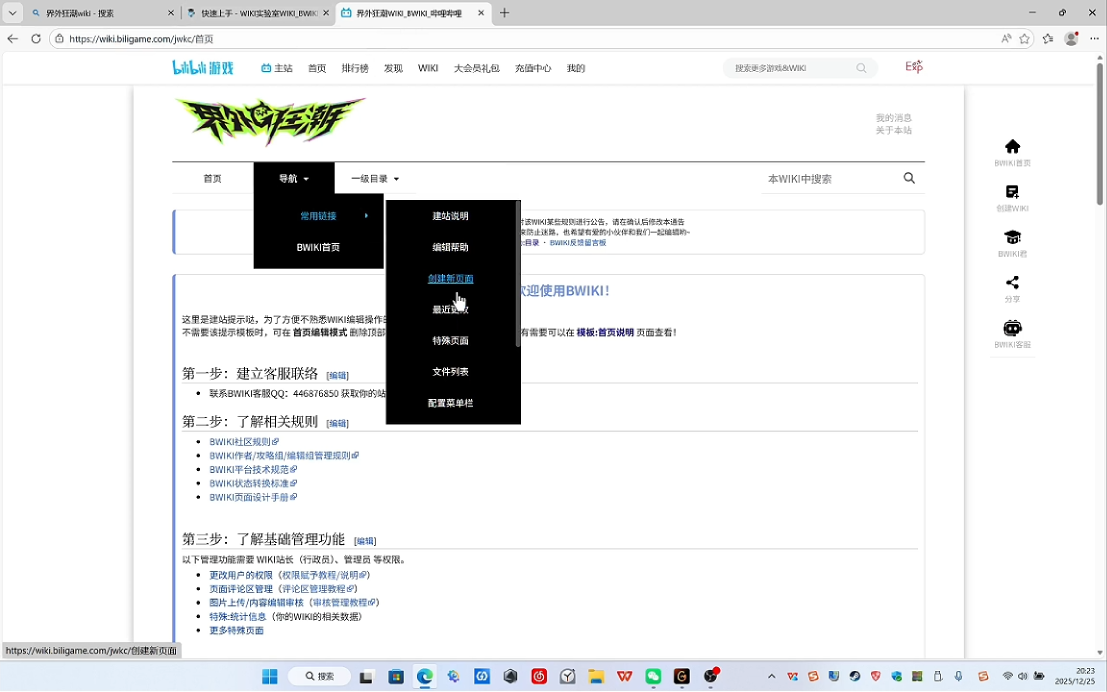Image resolution: width=1107 pixels, height=692 pixels.
Task: Open the BWIKI社区规则 link
Action: (240, 442)
